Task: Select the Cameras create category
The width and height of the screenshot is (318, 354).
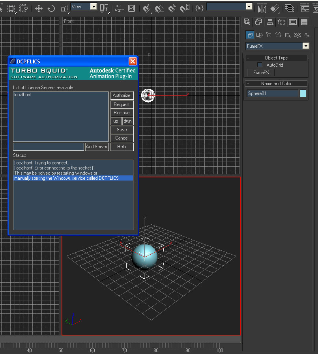Action: pyautogui.click(x=278, y=35)
